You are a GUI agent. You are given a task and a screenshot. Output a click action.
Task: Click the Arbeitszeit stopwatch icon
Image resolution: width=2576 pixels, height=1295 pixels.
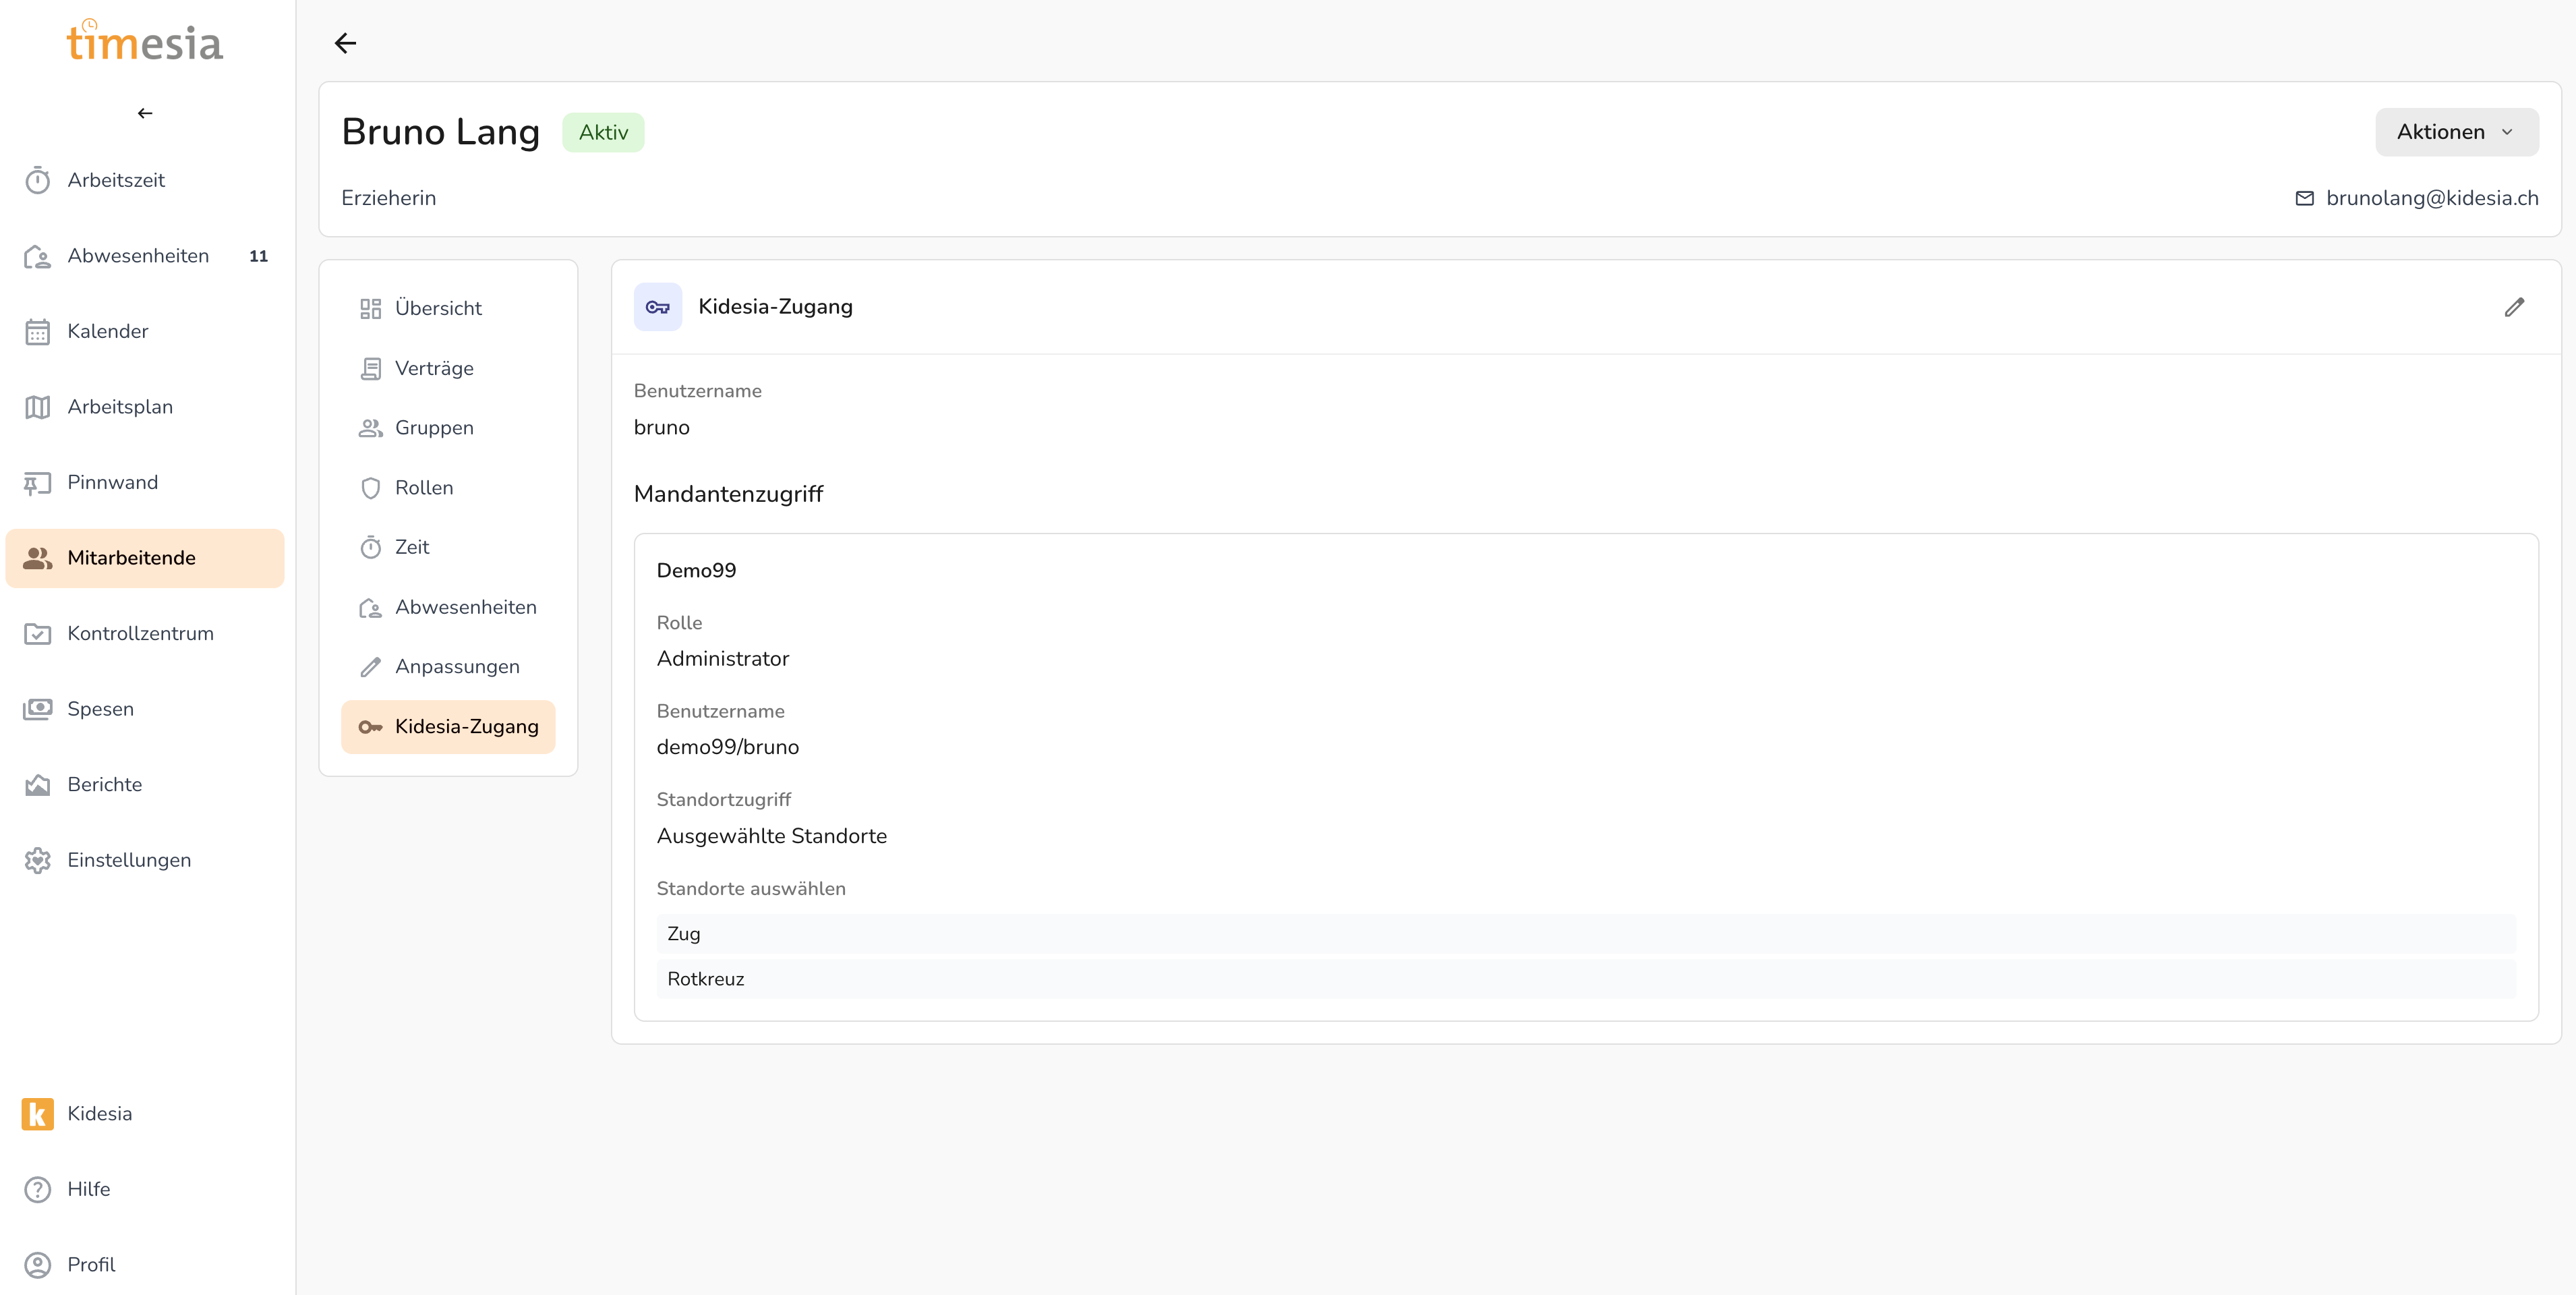pyautogui.click(x=37, y=180)
